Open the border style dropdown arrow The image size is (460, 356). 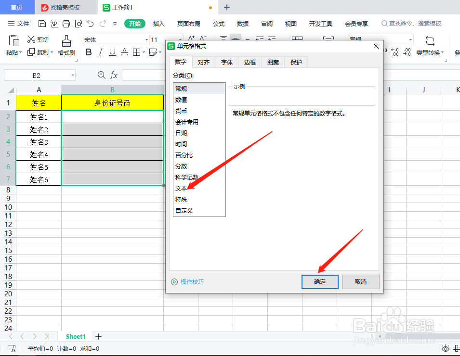(x=143, y=52)
